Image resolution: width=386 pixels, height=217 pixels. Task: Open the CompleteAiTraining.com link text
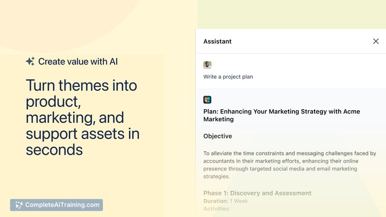(62, 205)
